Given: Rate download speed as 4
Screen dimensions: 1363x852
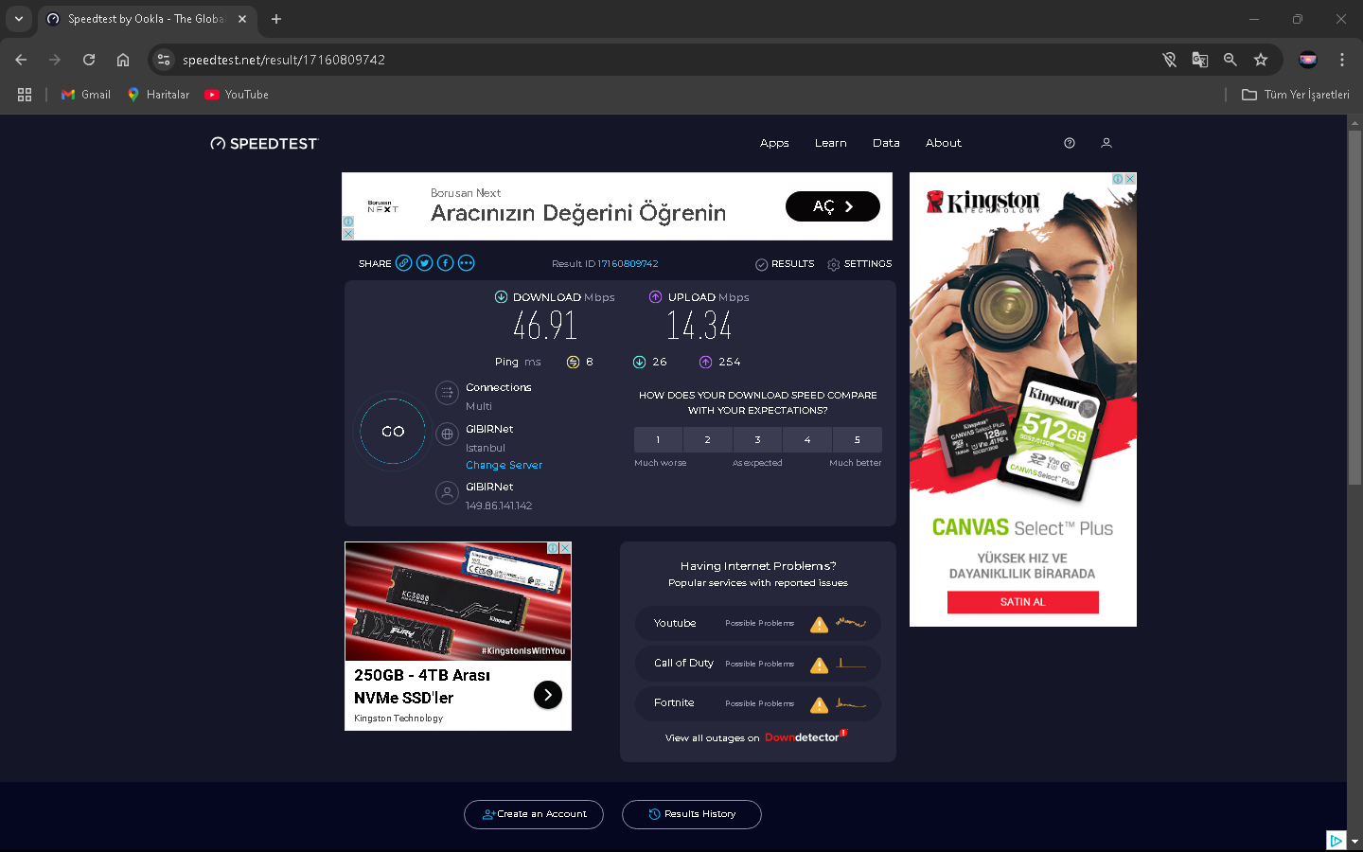Looking at the screenshot, I should [807, 439].
